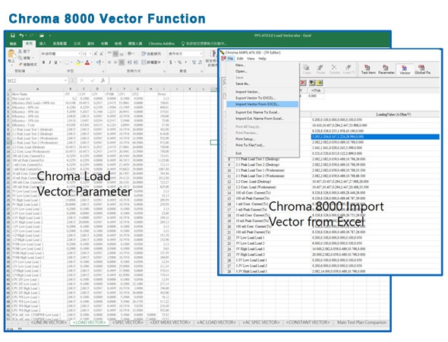Select row 12 '2.2 Cont. Load (Desktop)' in Chroma
The image size is (448, 342).
331,182
